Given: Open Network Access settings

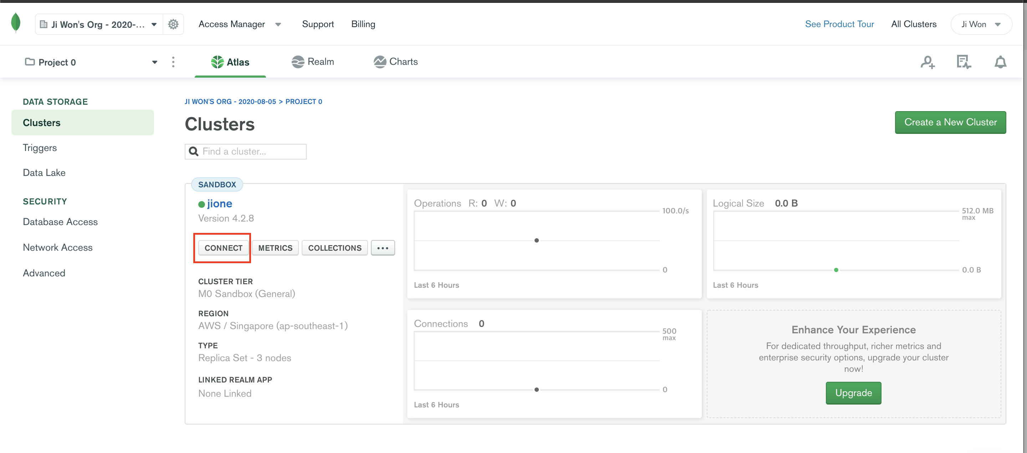Looking at the screenshot, I should (57, 247).
